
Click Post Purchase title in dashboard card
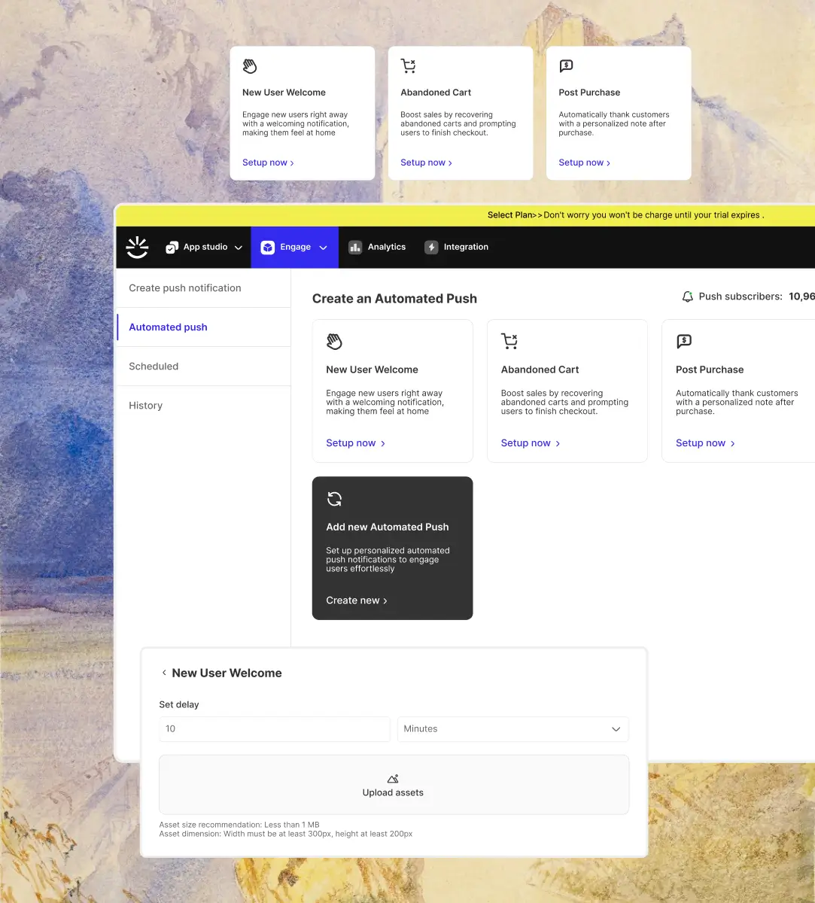click(710, 370)
